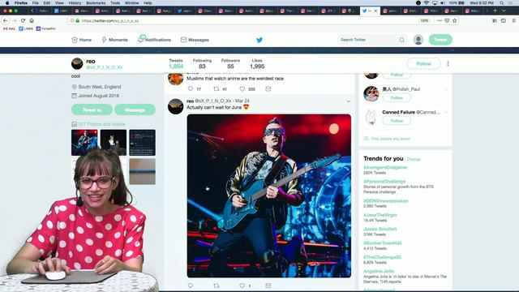Image resolution: width=519 pixels, height=292 pixels.
Task: Open the #AvengersEndgame trend
Action: point(385,168)
